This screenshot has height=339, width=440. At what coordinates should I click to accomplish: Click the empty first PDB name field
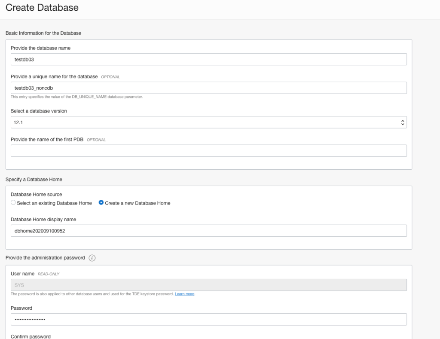(208, 151)
